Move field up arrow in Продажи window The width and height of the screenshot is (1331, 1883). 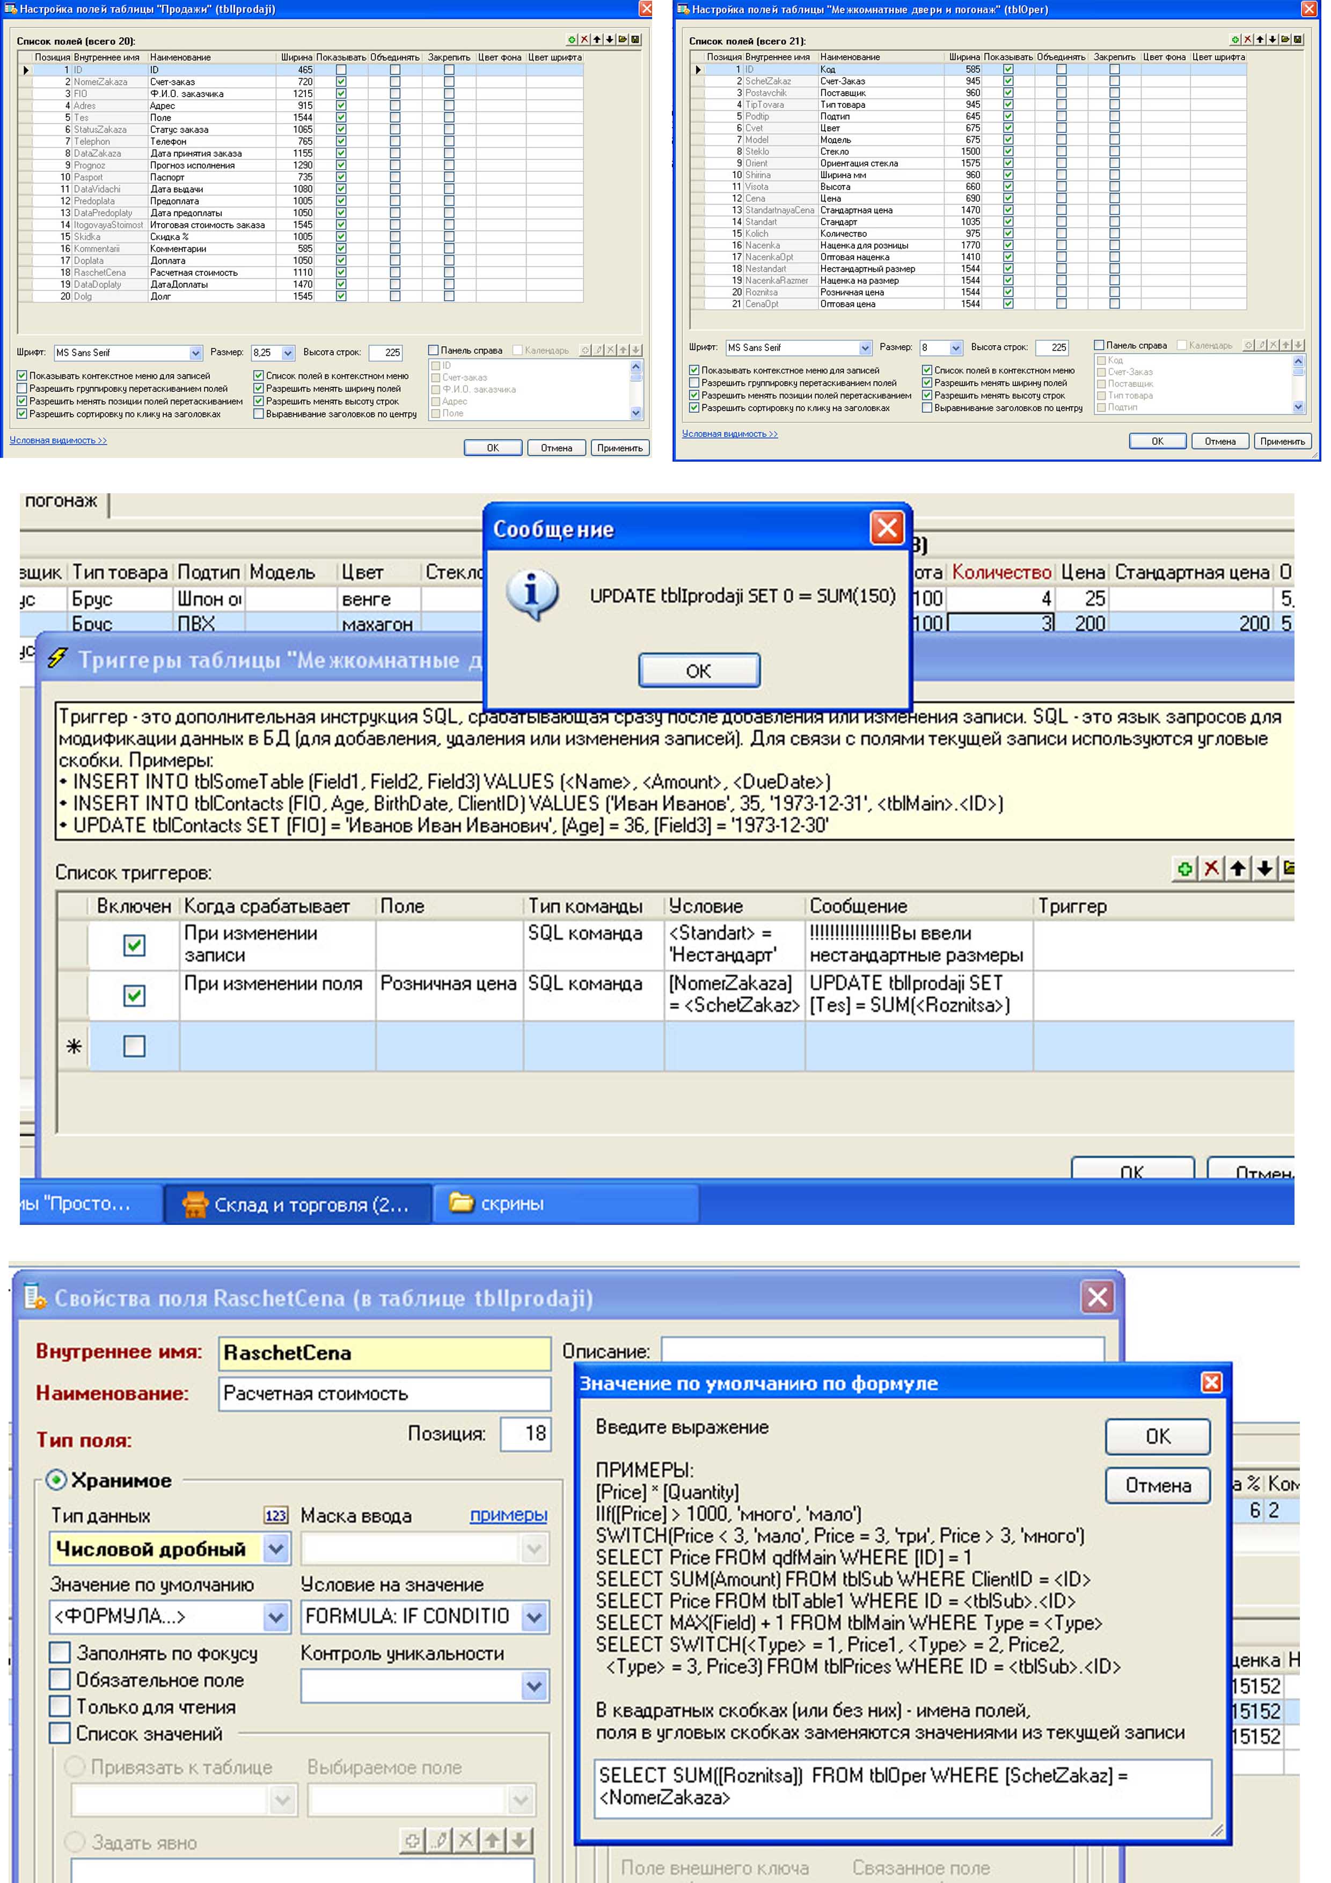click(x=597, y=39)
